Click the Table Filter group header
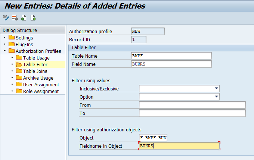This screenshot has width=254, height=160. [161, 48]
